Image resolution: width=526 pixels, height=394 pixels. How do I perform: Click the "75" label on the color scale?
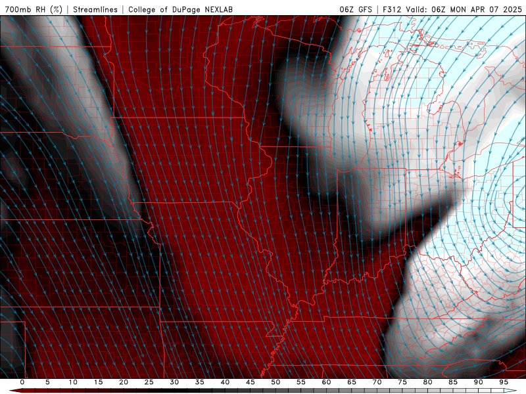click(402, 382)
